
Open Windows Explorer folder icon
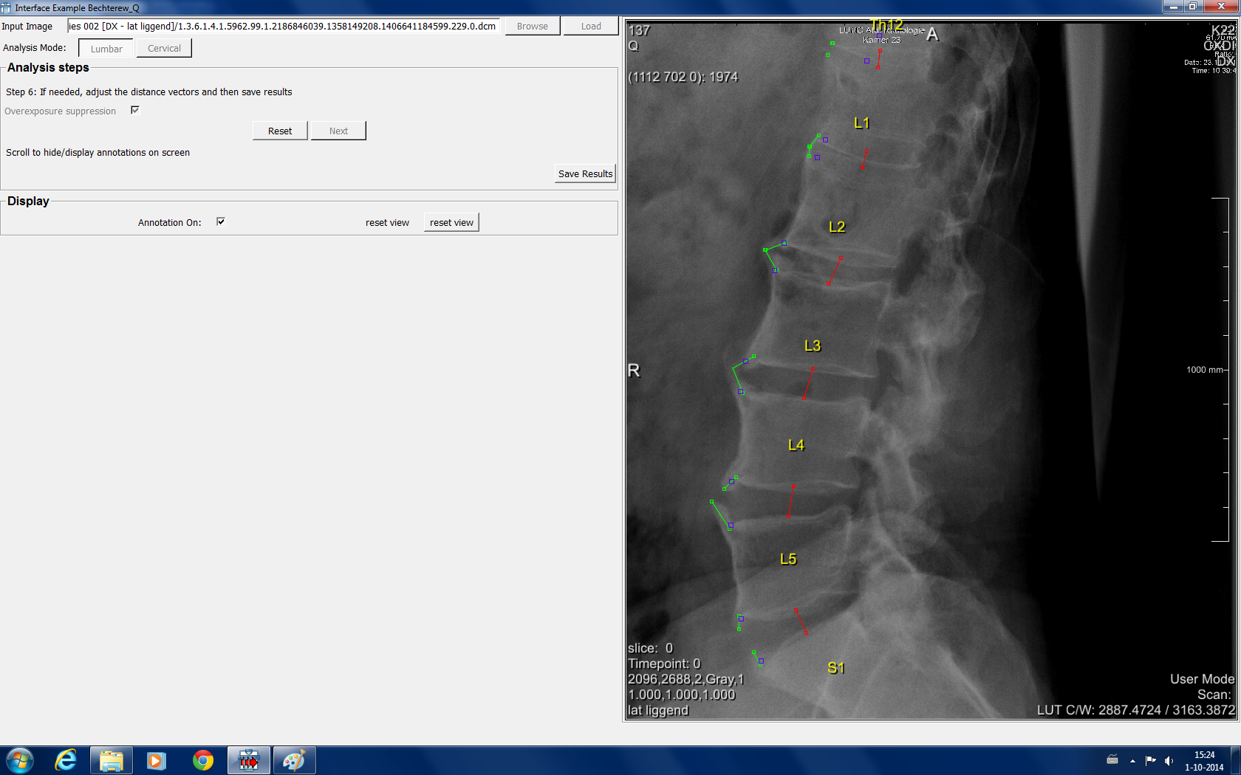pyautogui.click(x=112, y=759)
